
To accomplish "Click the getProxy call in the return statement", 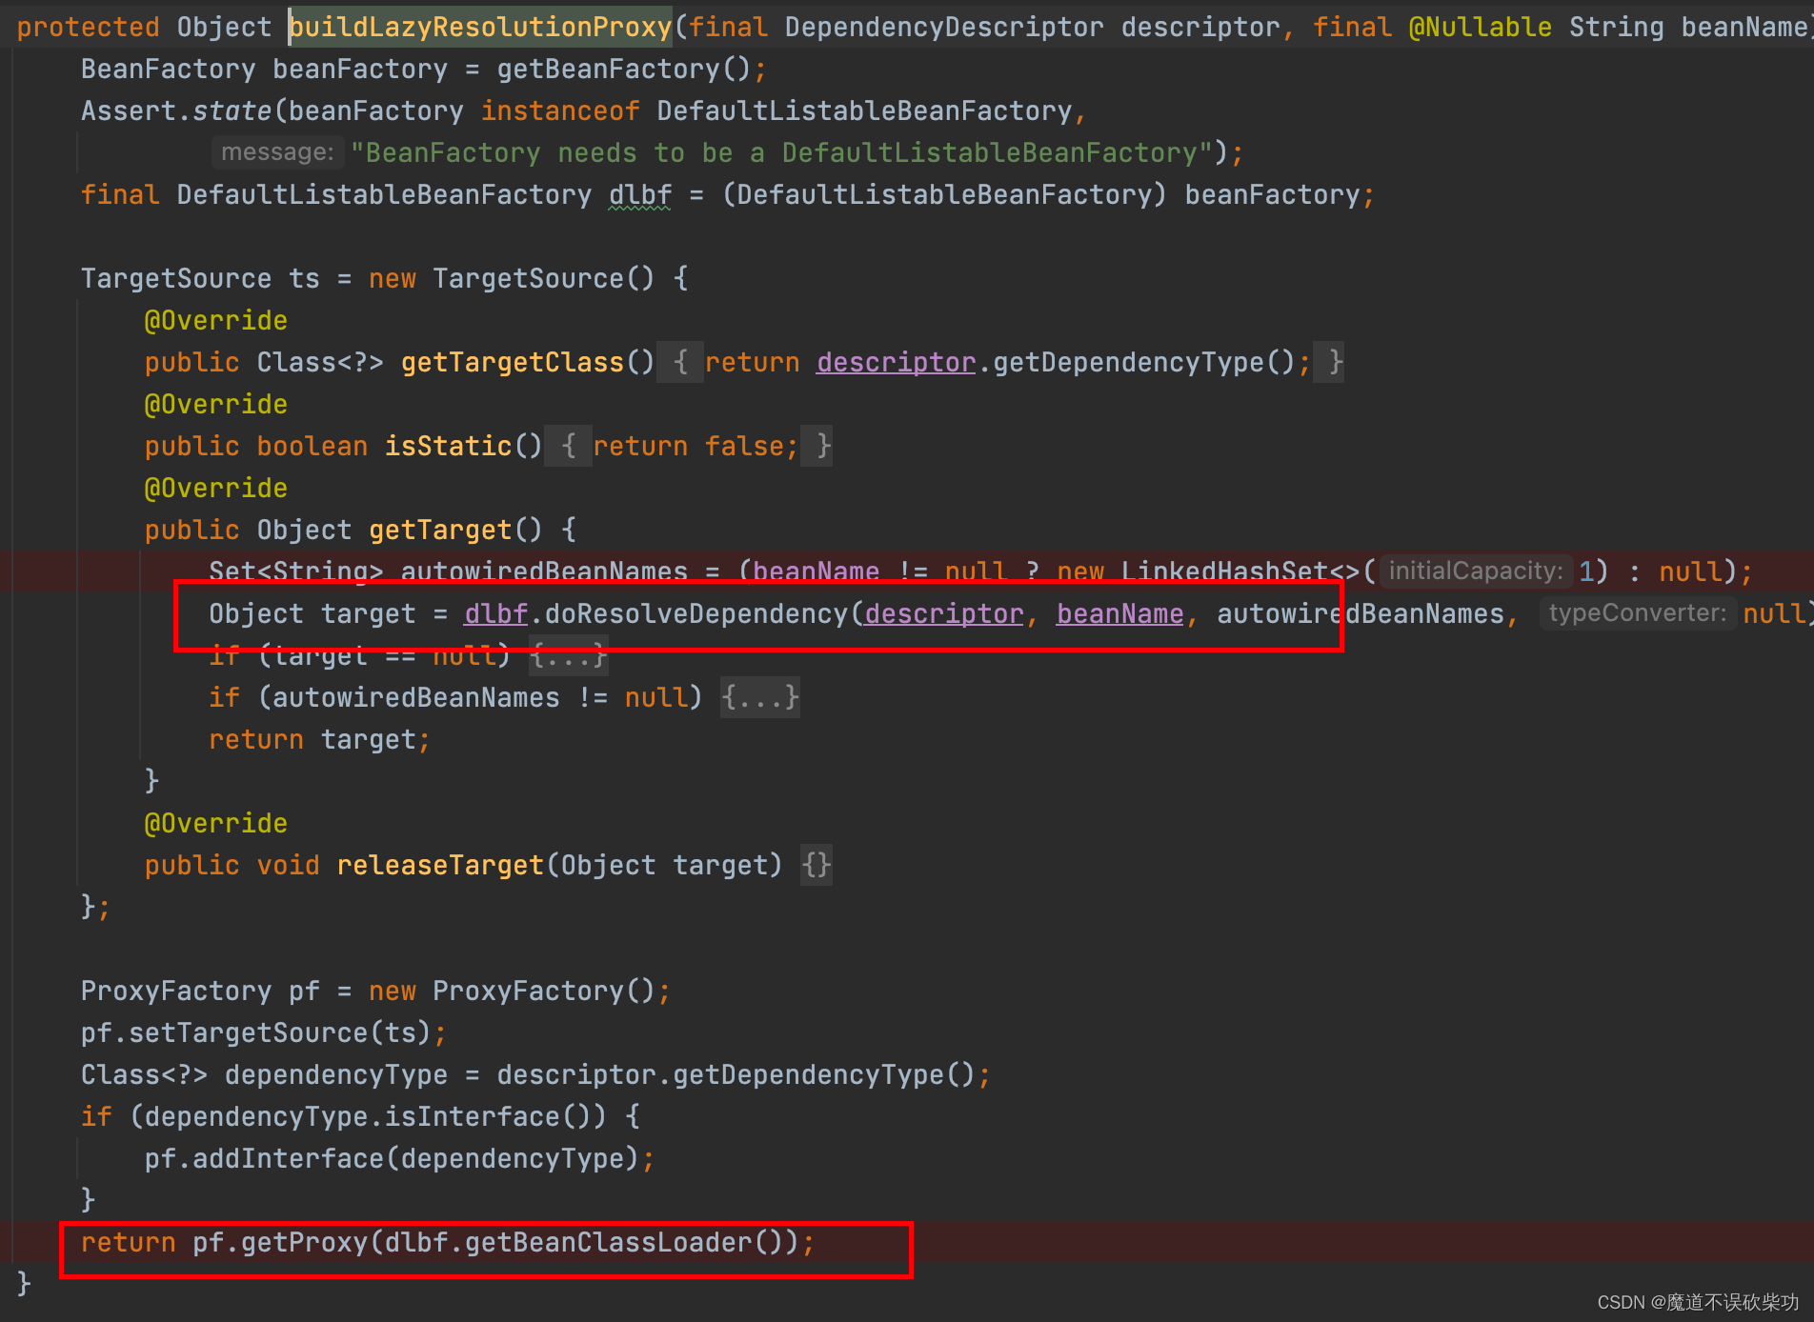I will 304,1242.
